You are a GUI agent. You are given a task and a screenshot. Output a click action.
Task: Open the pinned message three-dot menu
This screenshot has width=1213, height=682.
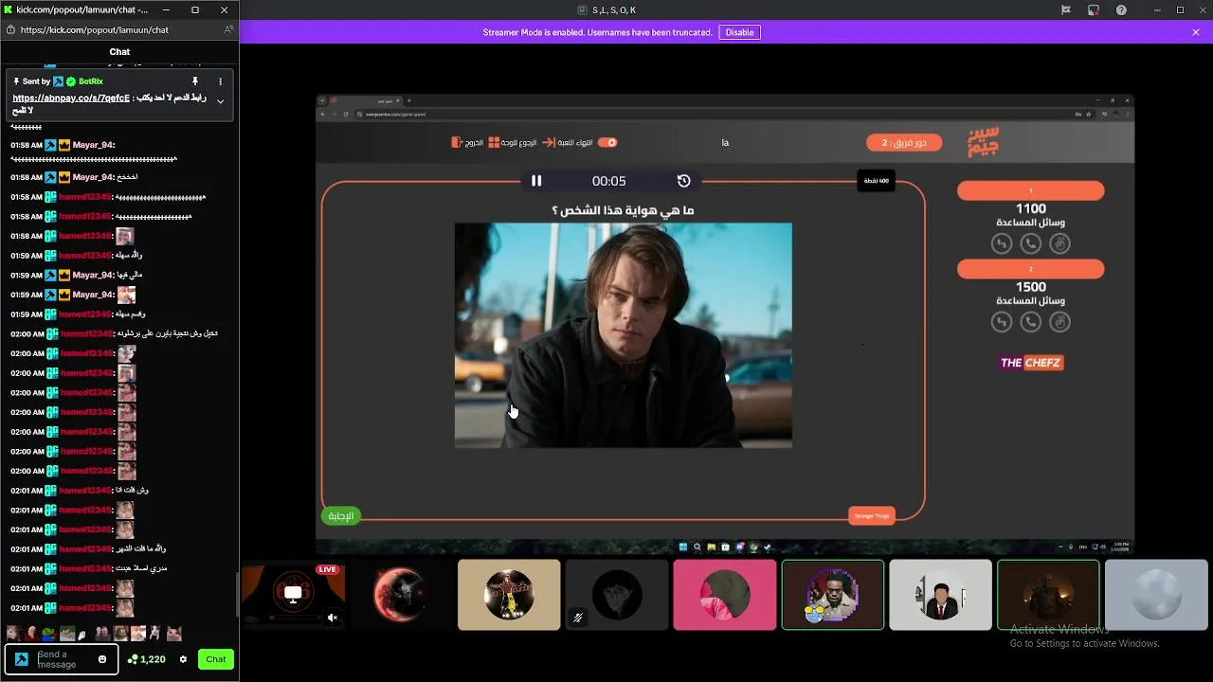point(221,81)
